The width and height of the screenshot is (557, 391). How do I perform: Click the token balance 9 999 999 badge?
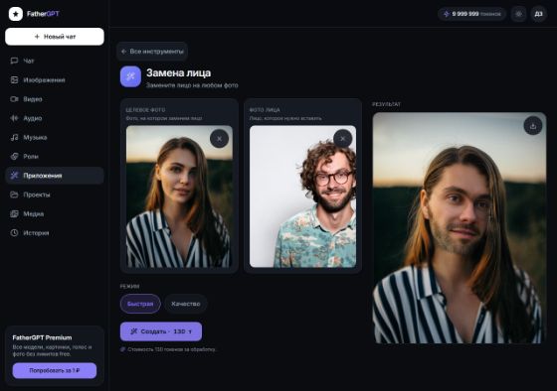[x=471, y=14]
